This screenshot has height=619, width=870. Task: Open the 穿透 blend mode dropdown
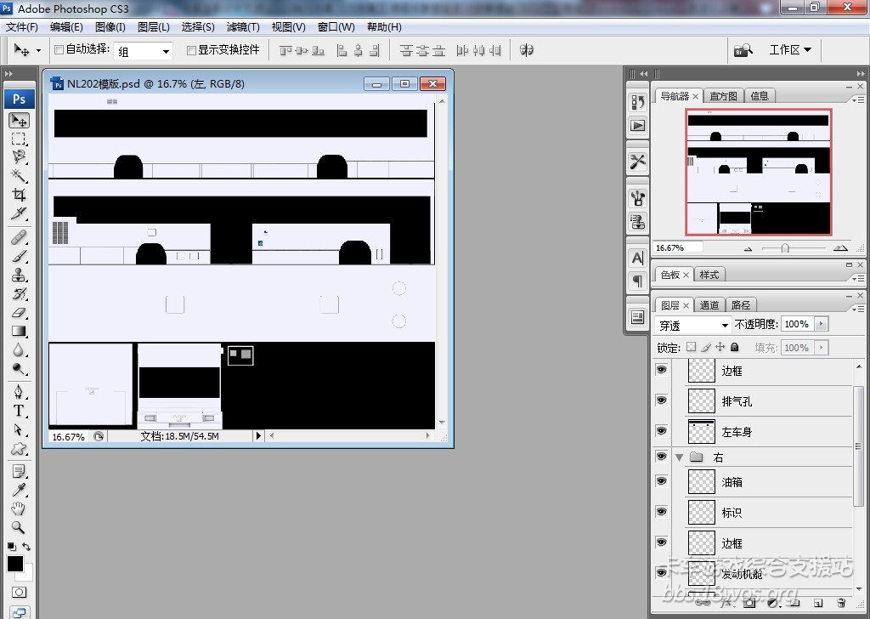[x=693, y=325]
